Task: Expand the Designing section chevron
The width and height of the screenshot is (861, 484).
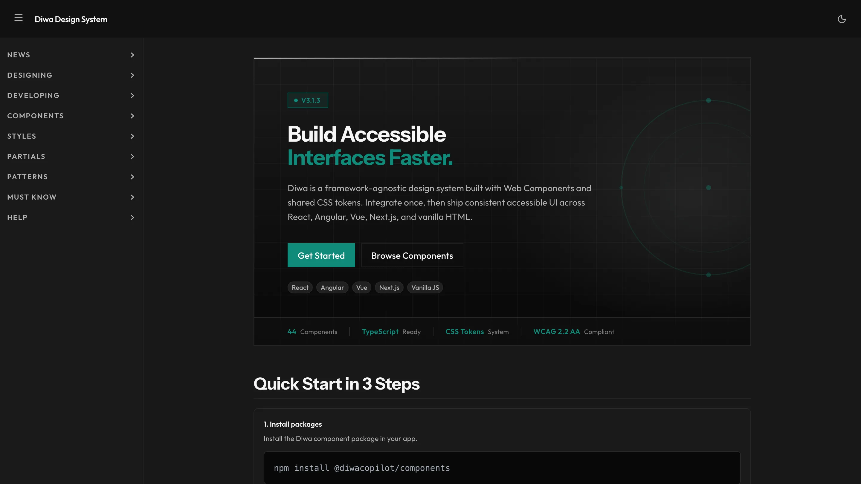Action: [132, 75]
